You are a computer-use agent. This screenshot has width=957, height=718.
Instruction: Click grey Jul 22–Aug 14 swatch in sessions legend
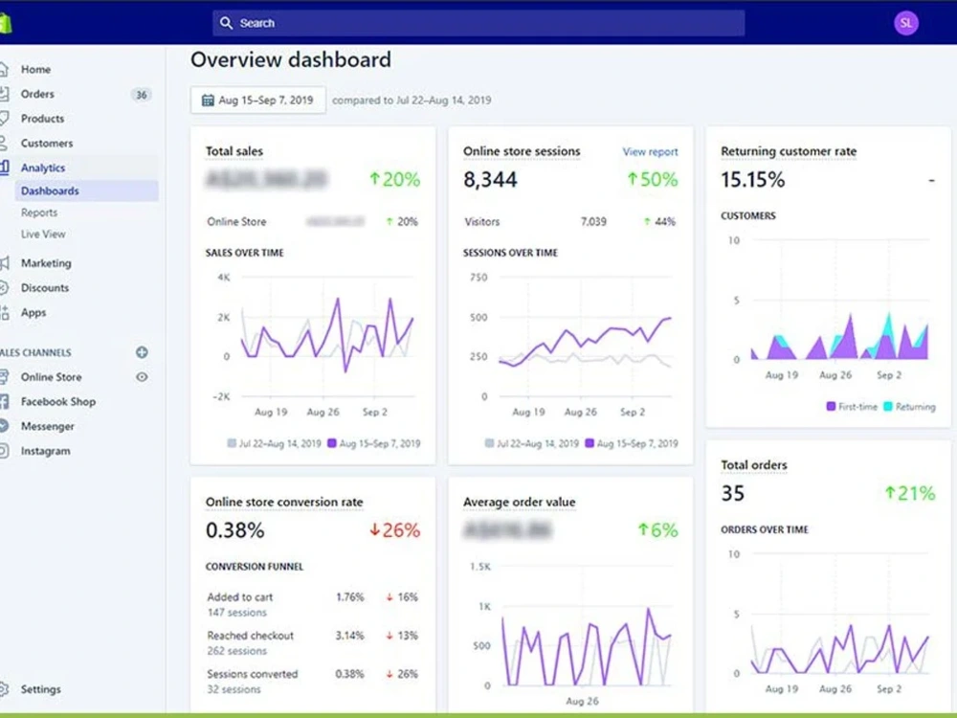tap(489, 443)
